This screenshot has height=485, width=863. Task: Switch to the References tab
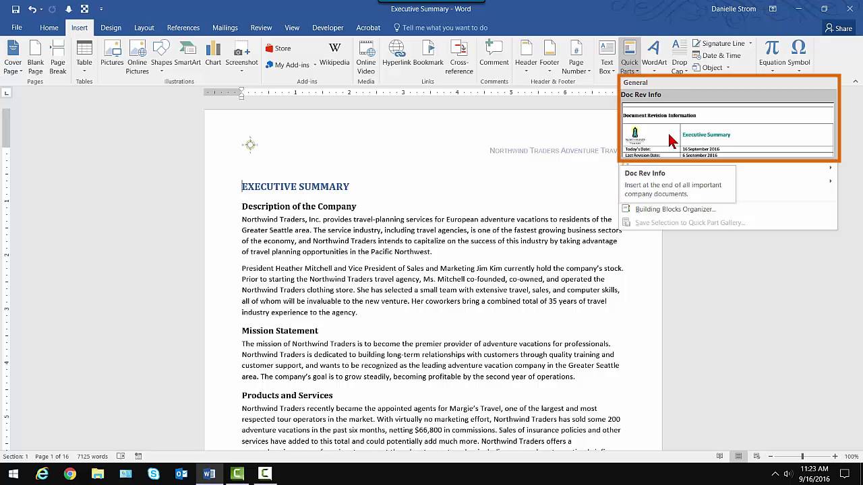(183, 28)
